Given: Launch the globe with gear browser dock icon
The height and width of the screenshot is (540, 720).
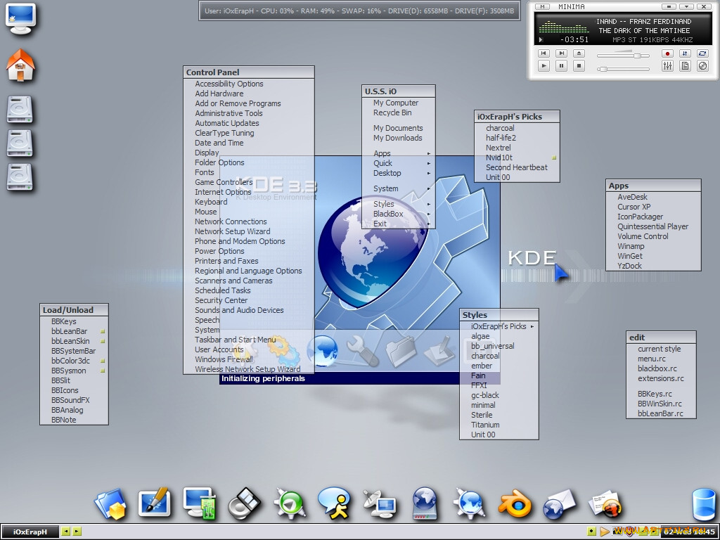Looking at the screenshot, I should click(x=469, y=503).
